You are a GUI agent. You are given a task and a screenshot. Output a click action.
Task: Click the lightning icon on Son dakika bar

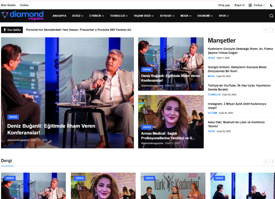(x=5, y=30)
